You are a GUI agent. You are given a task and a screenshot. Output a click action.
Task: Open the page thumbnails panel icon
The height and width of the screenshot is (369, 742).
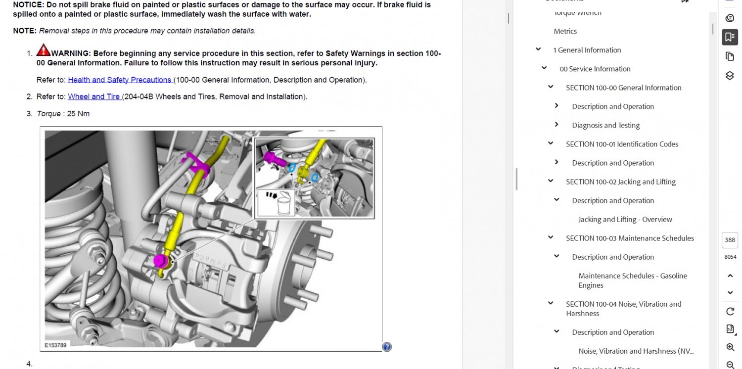730,56
